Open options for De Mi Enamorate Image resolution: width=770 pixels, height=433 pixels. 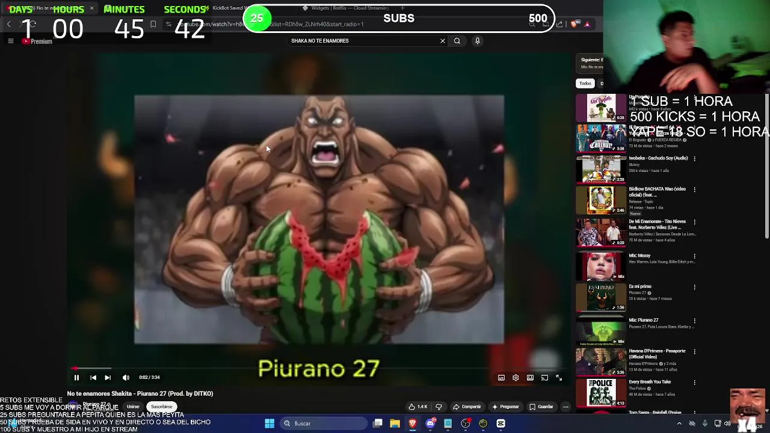point(695,222)
